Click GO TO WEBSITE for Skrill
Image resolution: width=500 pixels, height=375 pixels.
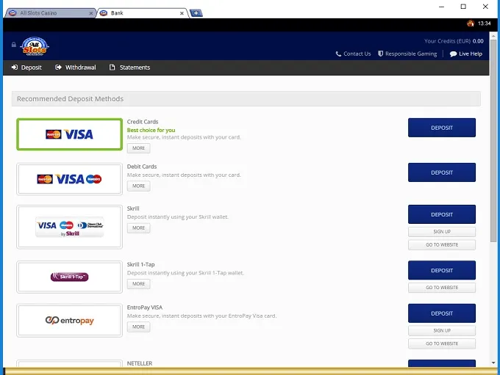point(442,245)
